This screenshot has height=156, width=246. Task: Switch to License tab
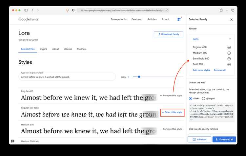tap(68, 49)
